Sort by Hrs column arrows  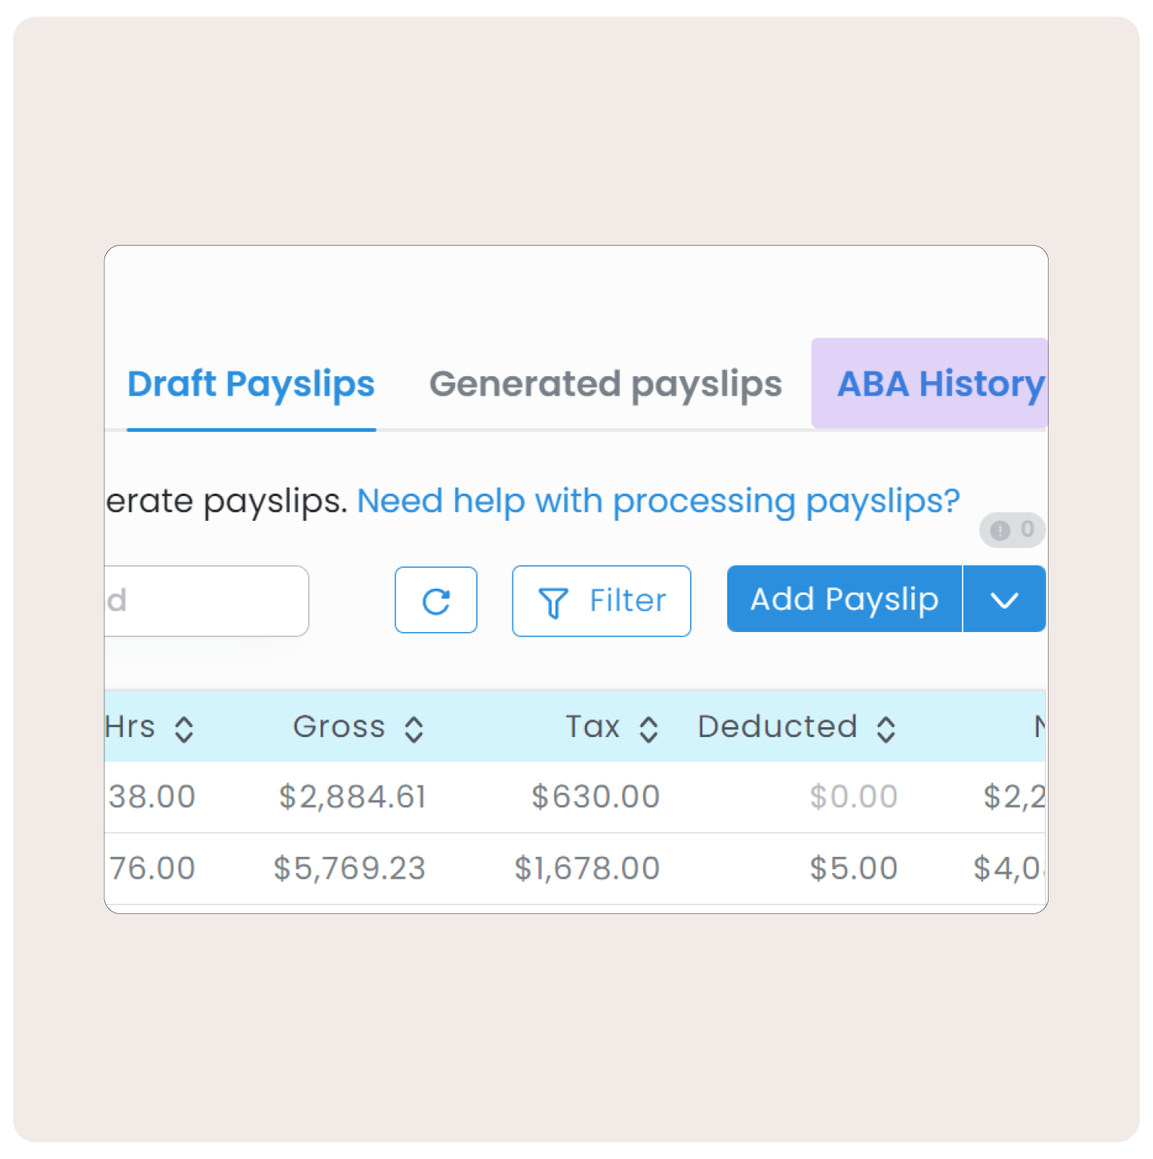coord(184,729)
